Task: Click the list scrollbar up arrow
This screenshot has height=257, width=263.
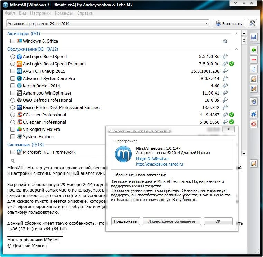Action: (244, 33)
